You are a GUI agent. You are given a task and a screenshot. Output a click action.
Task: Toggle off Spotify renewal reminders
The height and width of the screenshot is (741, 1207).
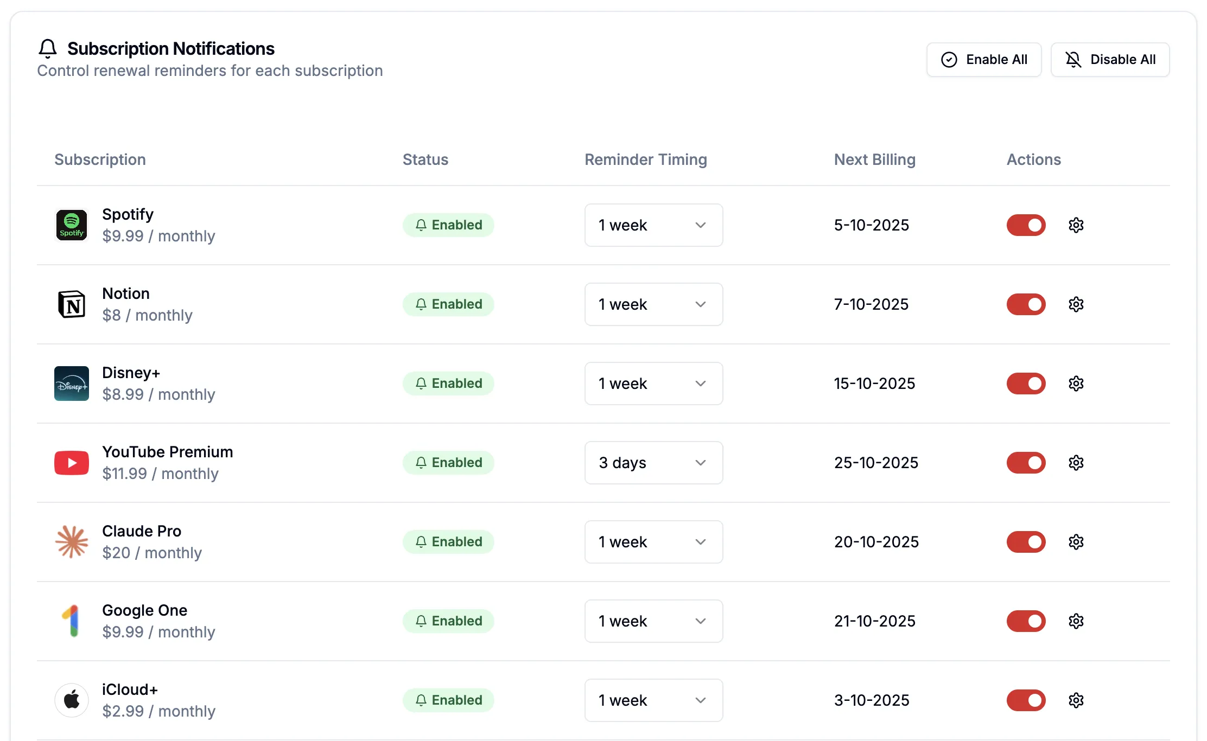coord(1026,225)
